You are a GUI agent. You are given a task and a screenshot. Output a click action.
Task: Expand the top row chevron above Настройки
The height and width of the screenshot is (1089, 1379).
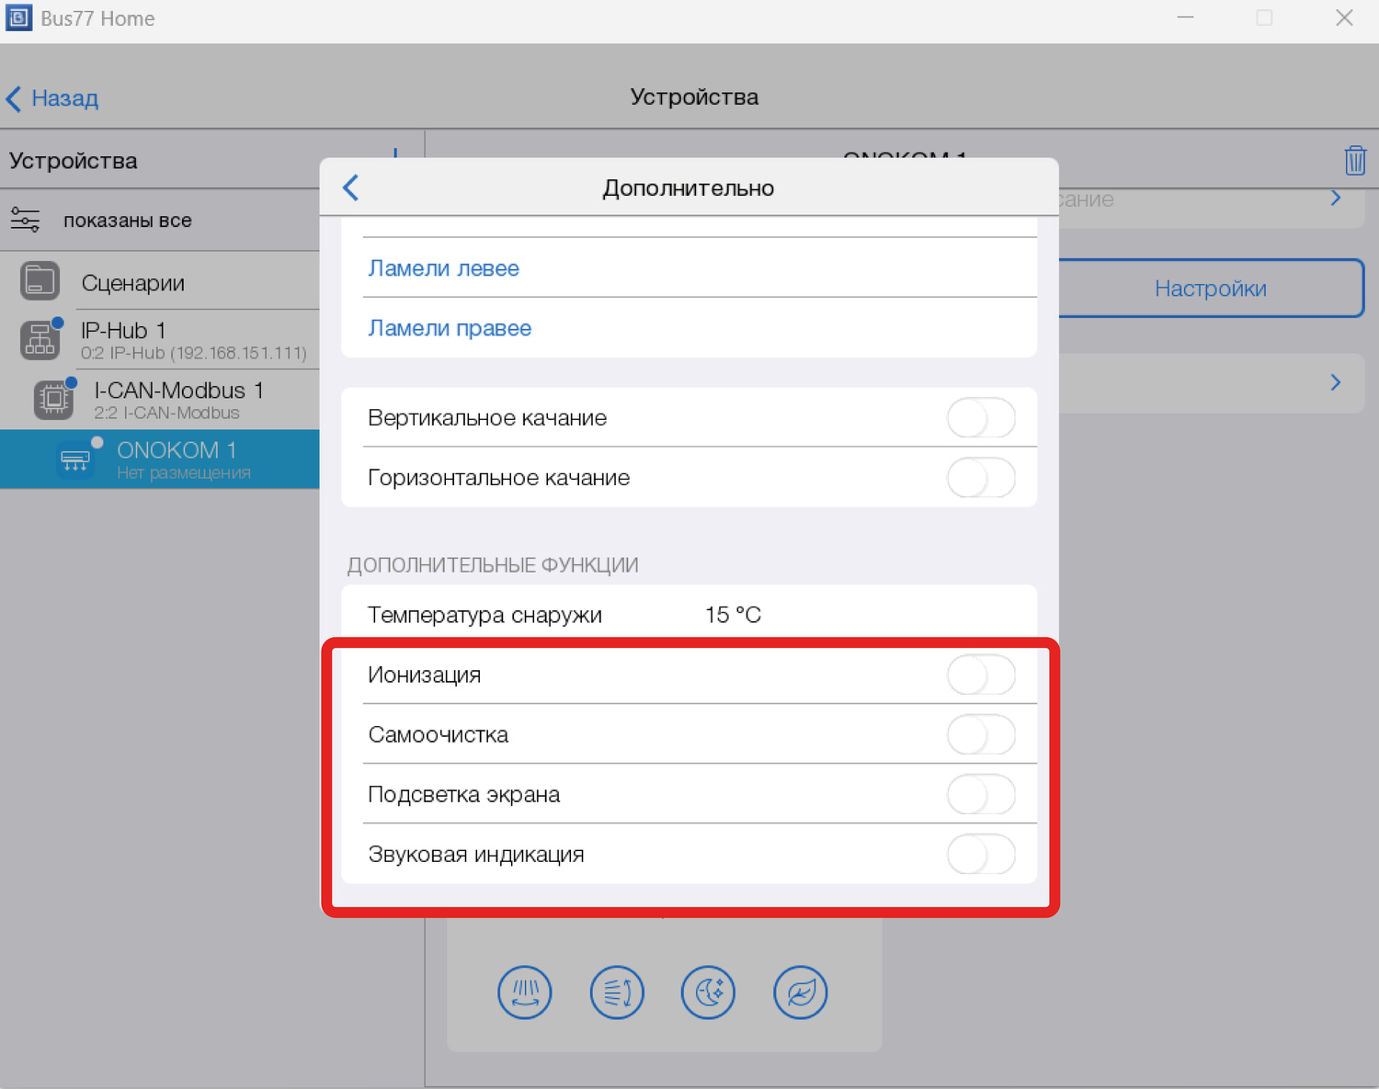(1335, 199)
